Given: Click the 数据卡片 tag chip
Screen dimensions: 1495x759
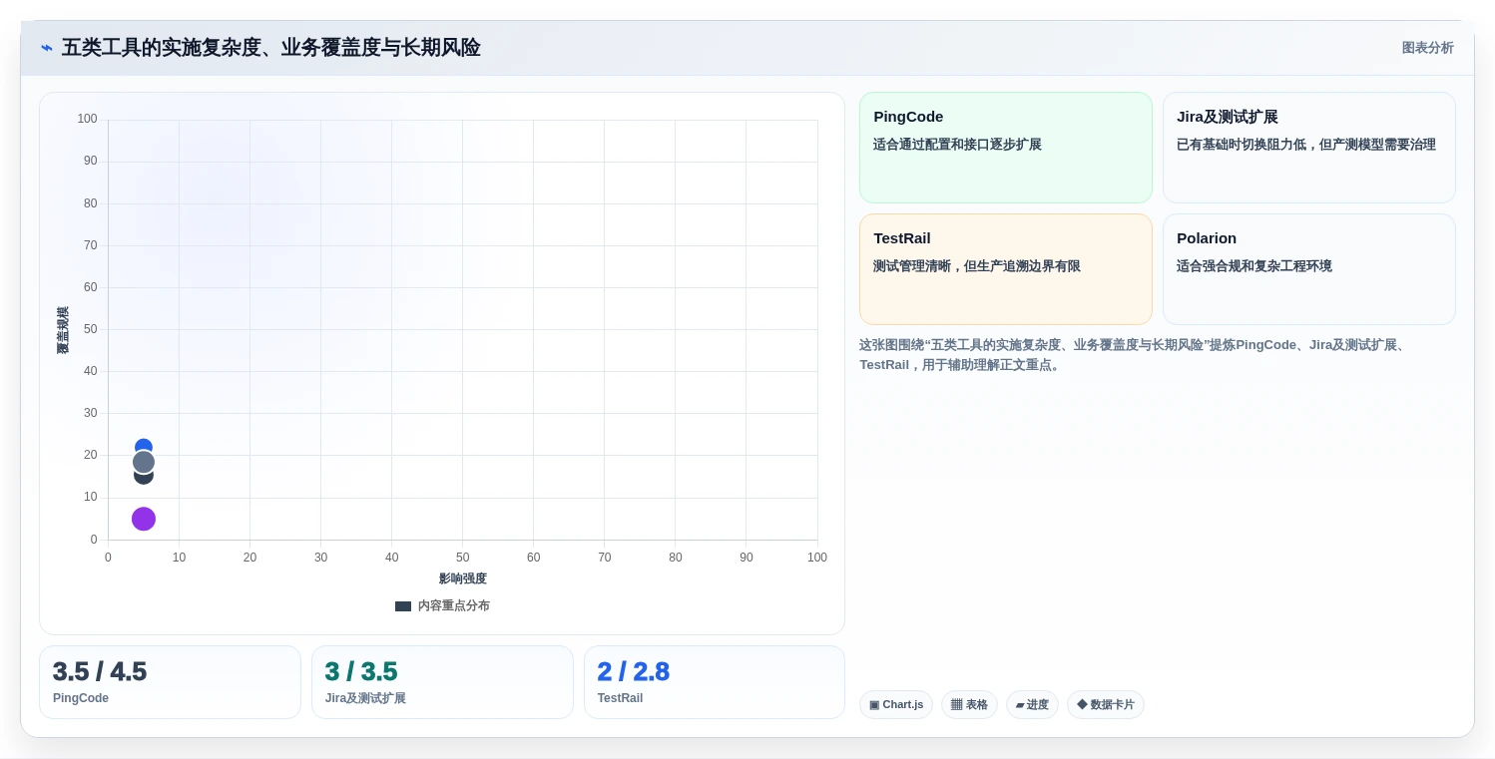Looking at the screenshot, I should point(1106,704).
